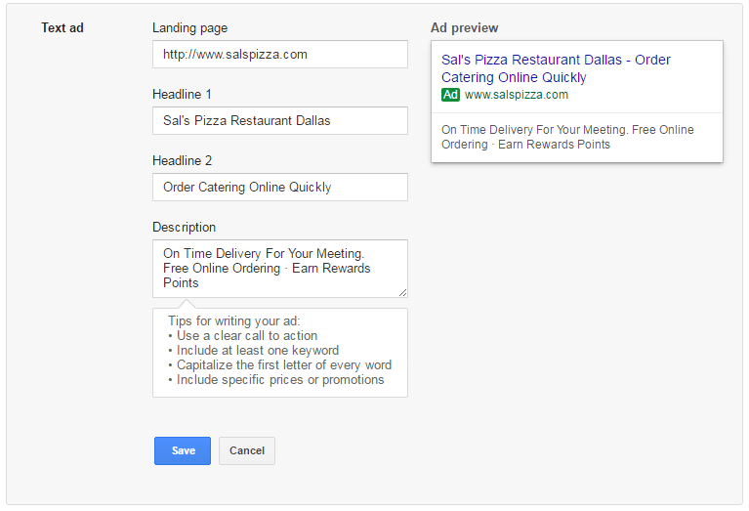Image resolution: width=749 pixels, height=511 pixels.
Task: Focus the Headline 1 input field
Action: [280, 120]
